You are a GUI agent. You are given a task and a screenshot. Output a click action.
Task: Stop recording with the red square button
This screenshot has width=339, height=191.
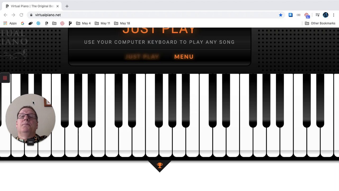[5, 78]
